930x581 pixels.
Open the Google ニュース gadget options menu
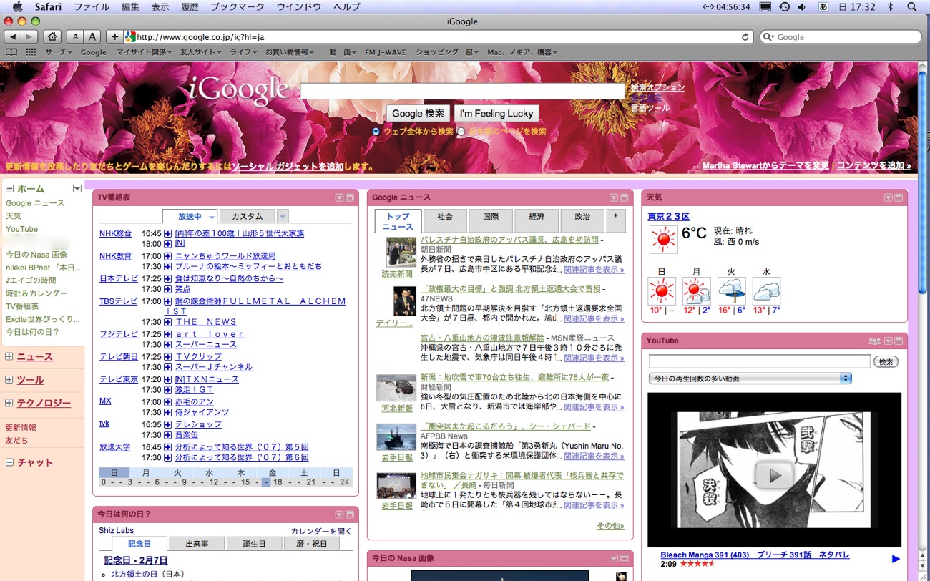[x=614, y=197]
